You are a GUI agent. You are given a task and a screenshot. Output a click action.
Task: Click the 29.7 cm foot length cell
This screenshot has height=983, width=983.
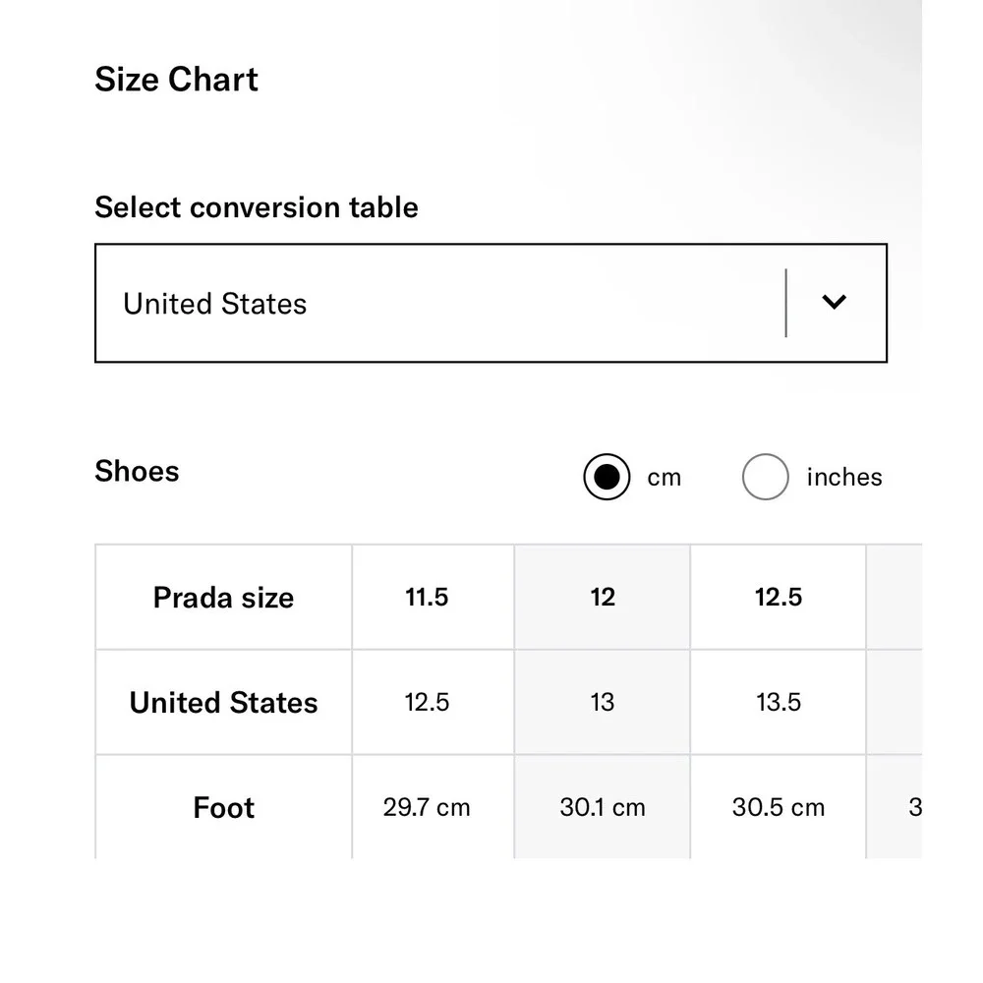(x=427, y=808)
